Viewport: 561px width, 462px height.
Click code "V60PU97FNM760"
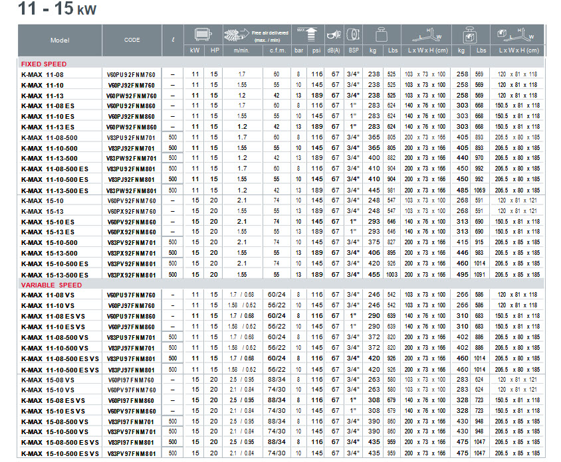tap(132, 295)
